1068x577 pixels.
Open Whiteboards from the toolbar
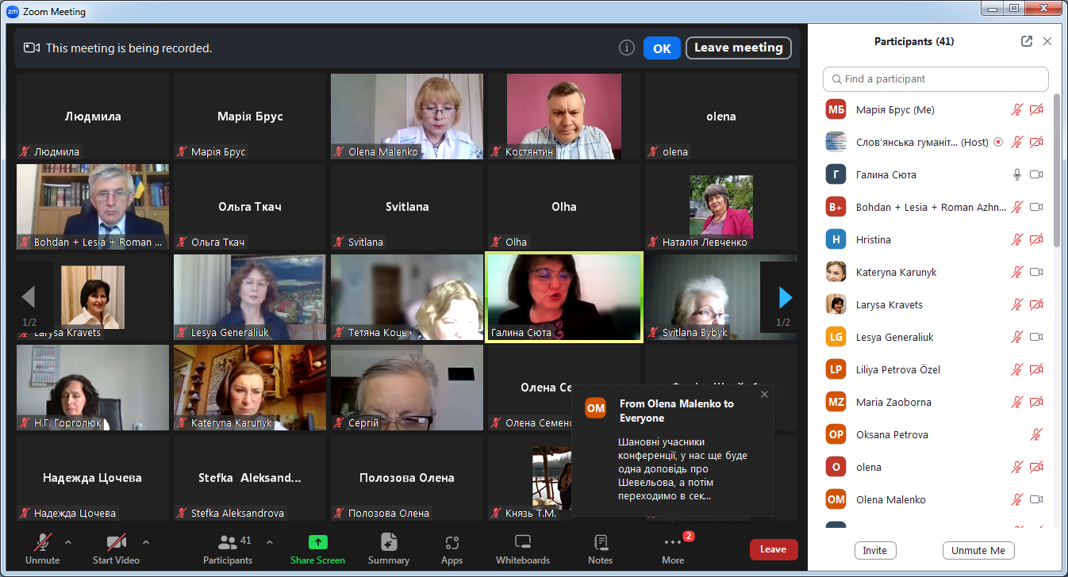[522, 549]
